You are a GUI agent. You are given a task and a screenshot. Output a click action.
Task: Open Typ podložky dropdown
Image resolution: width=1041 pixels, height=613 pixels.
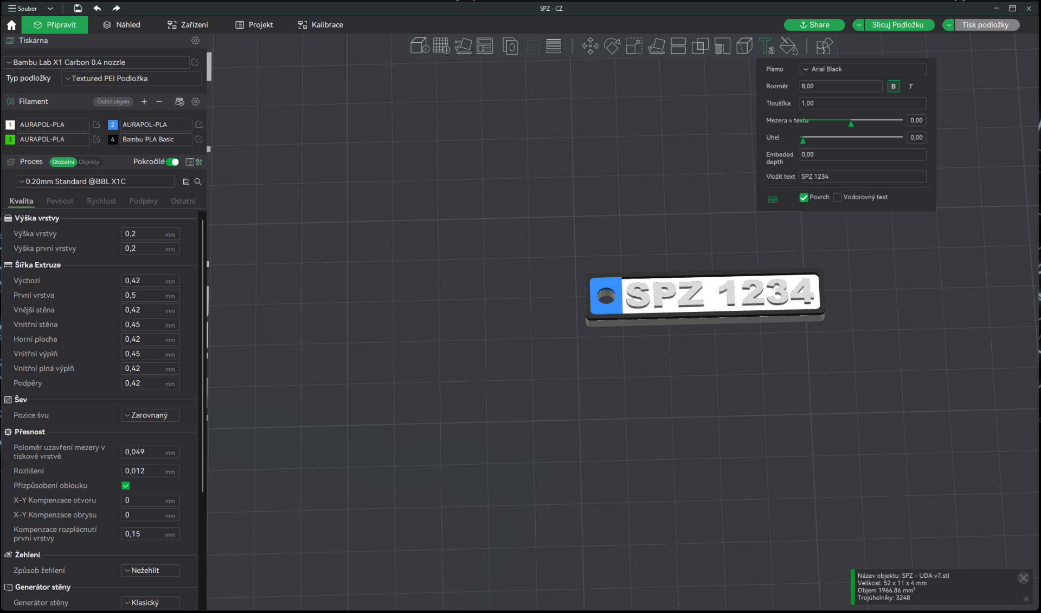[x=131, y=79]
